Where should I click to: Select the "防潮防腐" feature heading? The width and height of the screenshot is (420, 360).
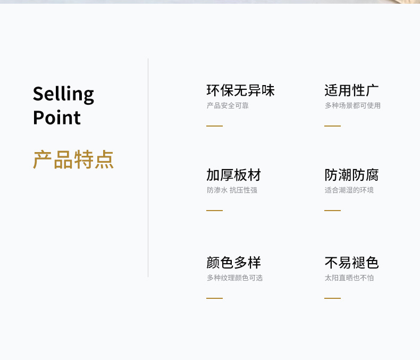pyautogui.click(x=351, y=175)
